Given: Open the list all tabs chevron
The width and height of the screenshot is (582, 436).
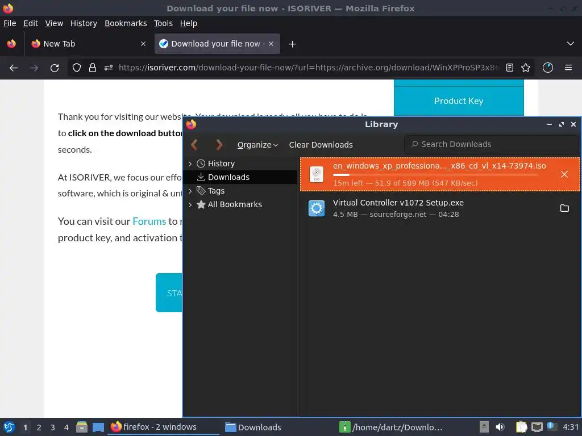Looking at the screenshot, I should [571, 44].
